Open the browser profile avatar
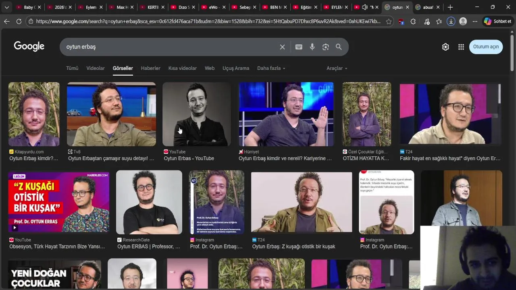The width and height of the screenshot is (516, 290). 463,21
